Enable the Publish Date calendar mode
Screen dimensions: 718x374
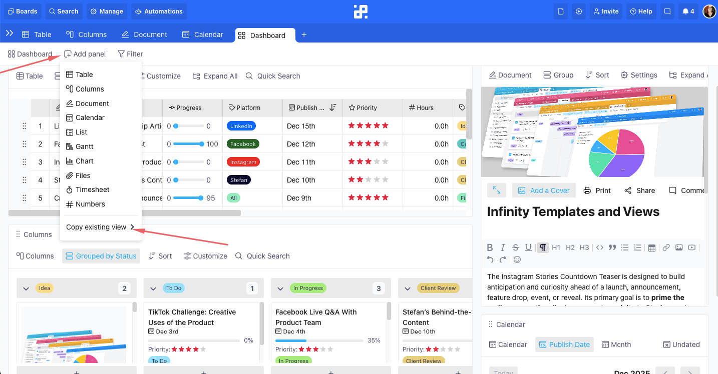564,344
